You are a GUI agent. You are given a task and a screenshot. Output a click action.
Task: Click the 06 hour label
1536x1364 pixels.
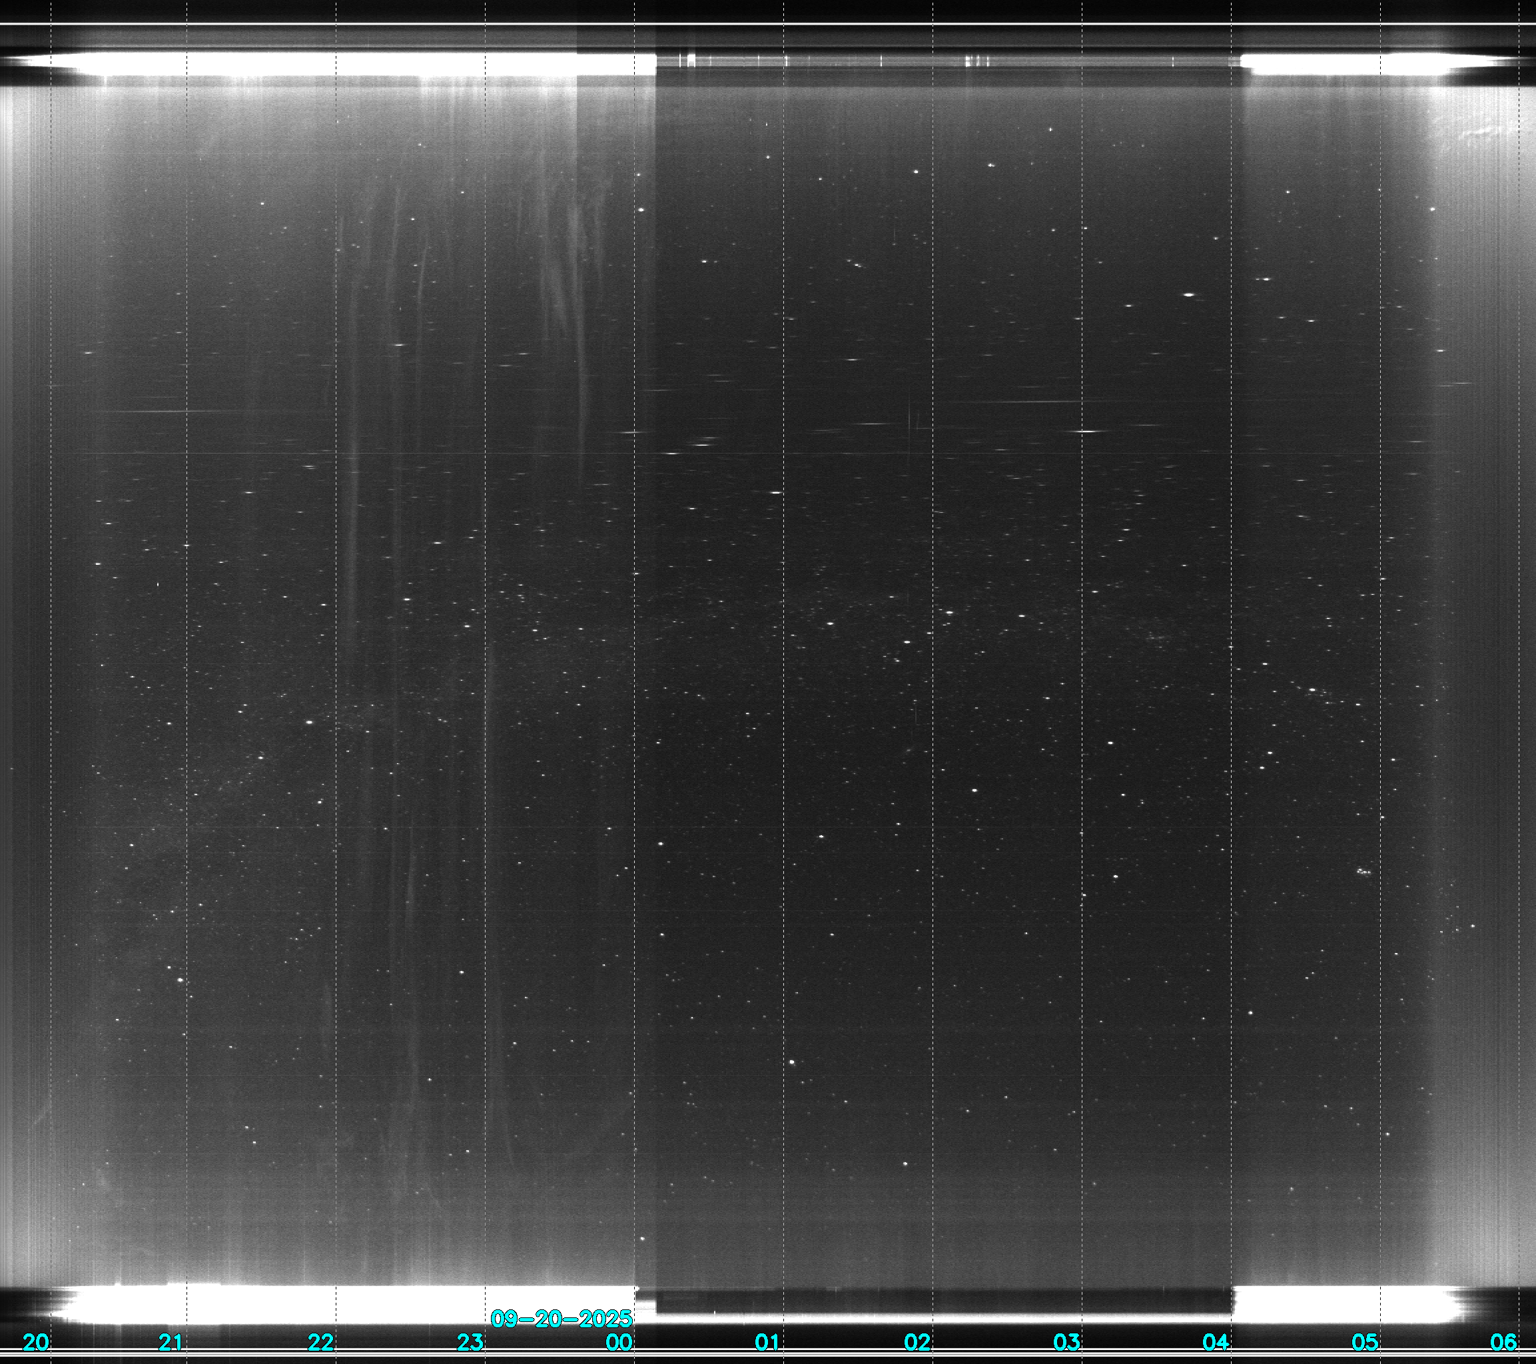point(1503,1341)
